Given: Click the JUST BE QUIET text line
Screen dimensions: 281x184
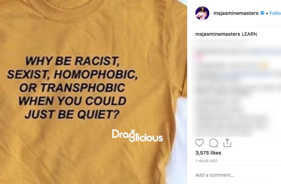Looking at the screenshot, I should (x=72, y=114).
